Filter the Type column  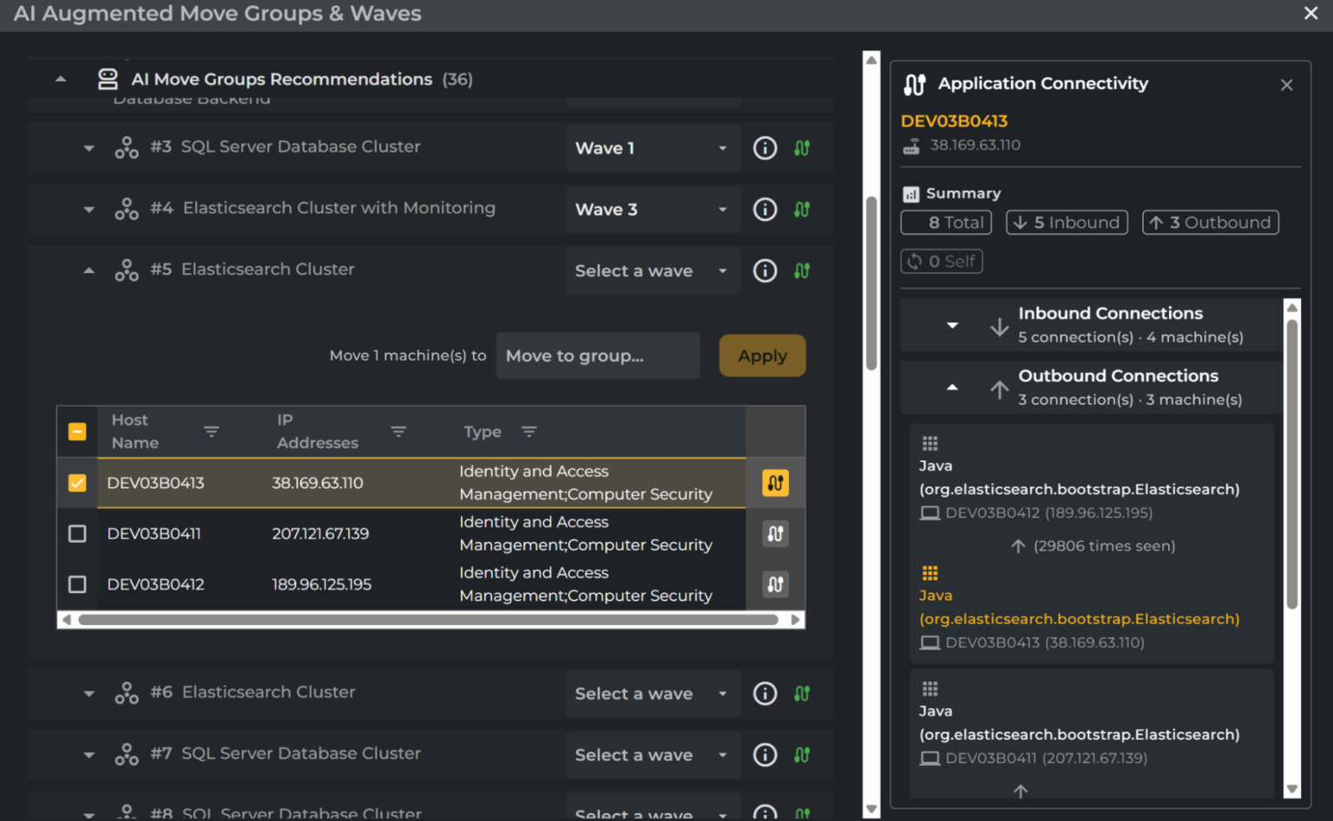(x=529, y=431)
